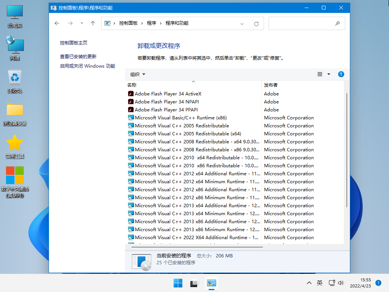Click the address bar control panel icon

(x=108, y=23)
